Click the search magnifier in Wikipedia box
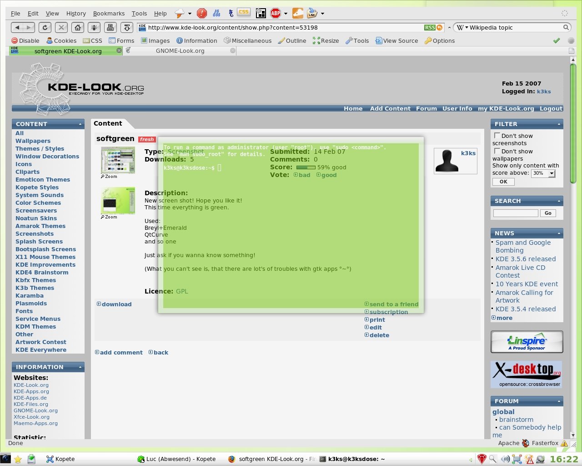Screen dimensions: 582x466 (x=566, y=27)
